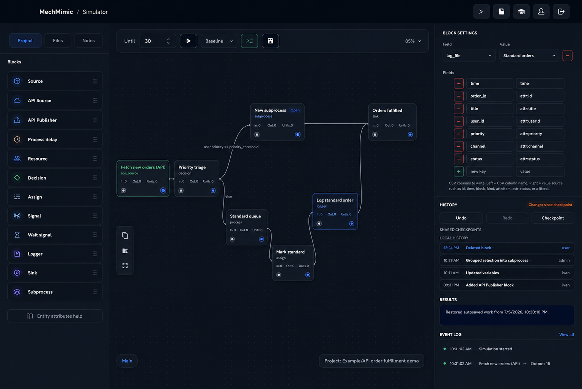582x389 pixels.
Task: Open the user account icon
Action: click(541, 12)
